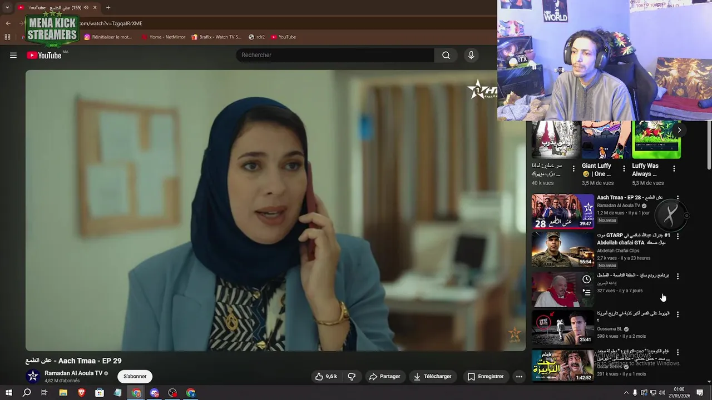Click Watch later clock icon on hovered thumbnail
712x400 pixels.
(x=586, y=279)
